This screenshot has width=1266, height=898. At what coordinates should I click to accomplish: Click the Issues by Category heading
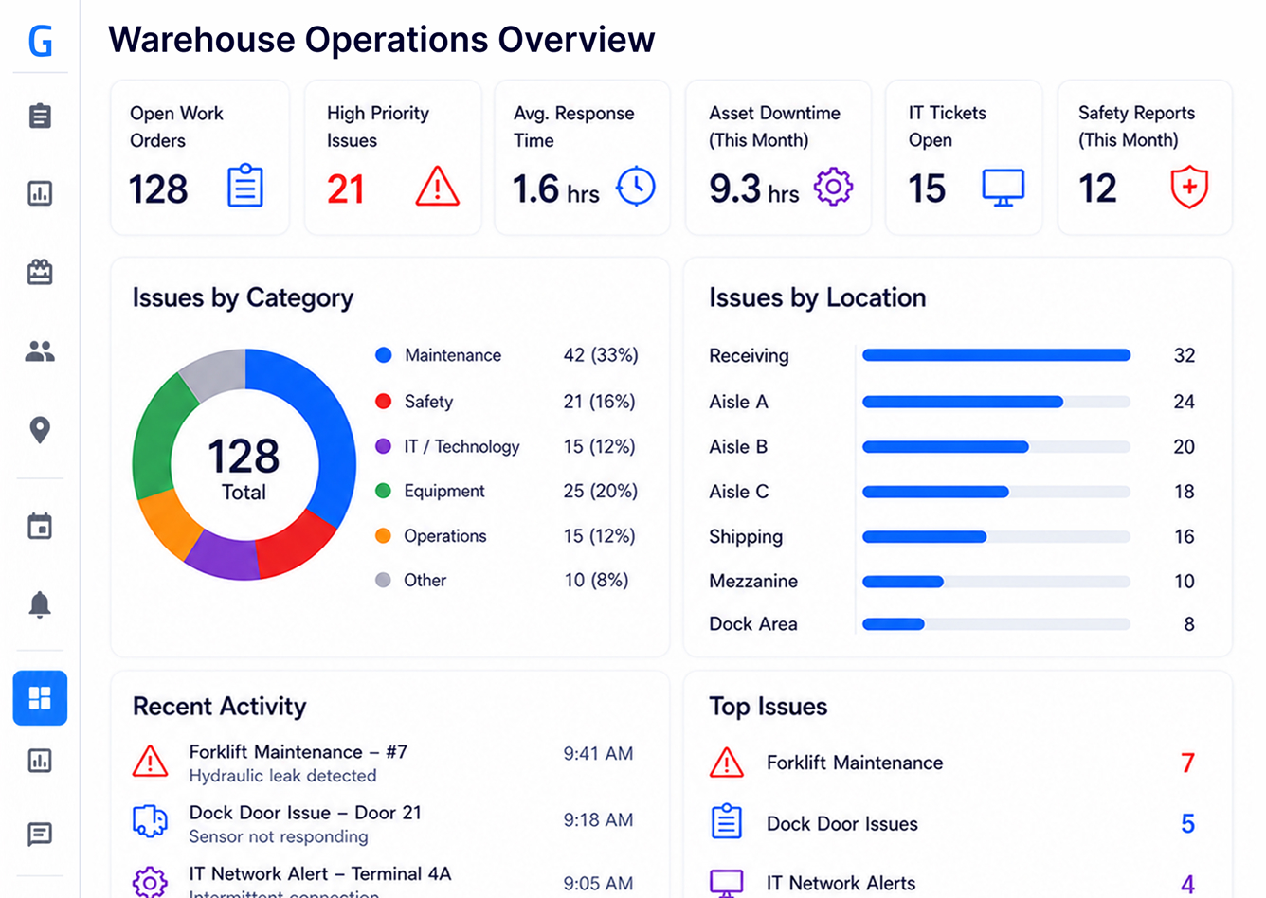(243, 298)
